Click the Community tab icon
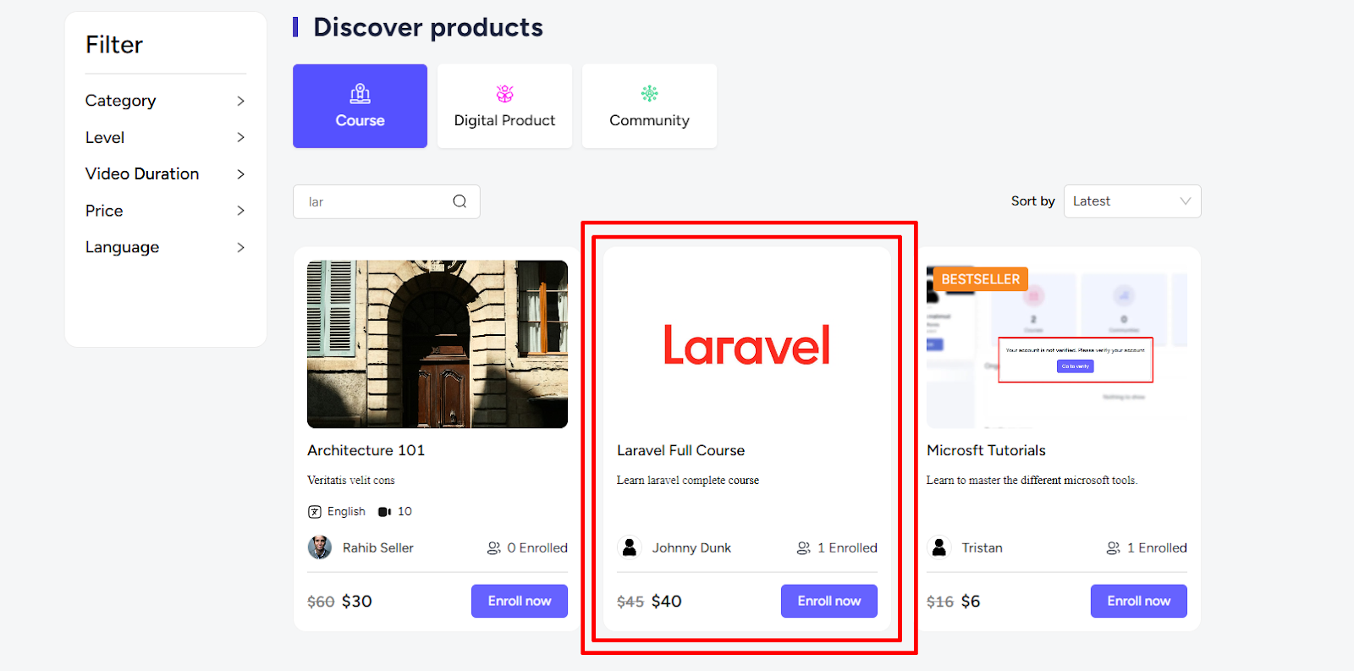 tap(649, 93)
